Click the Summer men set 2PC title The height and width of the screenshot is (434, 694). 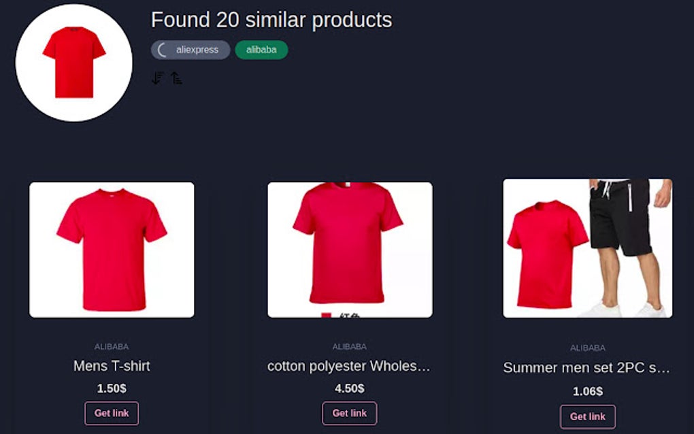point(587,368)
